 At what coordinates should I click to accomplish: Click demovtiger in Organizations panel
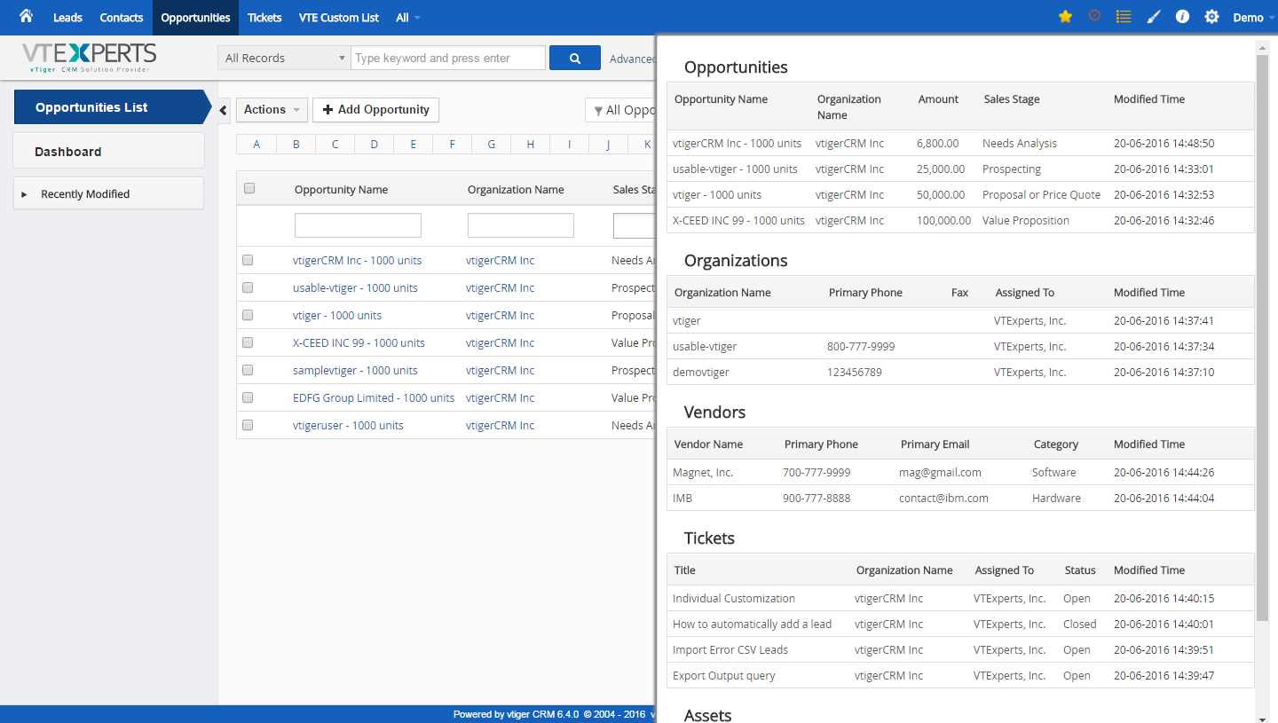[701, 372]
